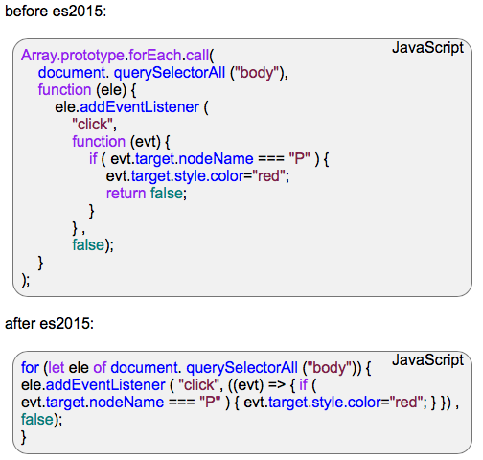Image resolution: width=483 pixels, height=460 pixels.
Task: Click the word "Array" in the first code line
Action: [39, 56]
